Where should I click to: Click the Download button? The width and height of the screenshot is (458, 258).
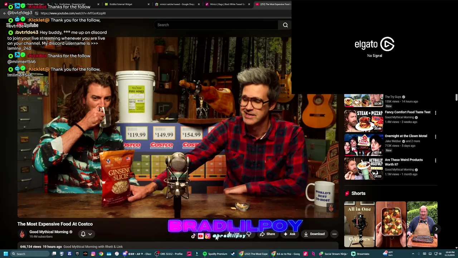(x=314, y=234)
